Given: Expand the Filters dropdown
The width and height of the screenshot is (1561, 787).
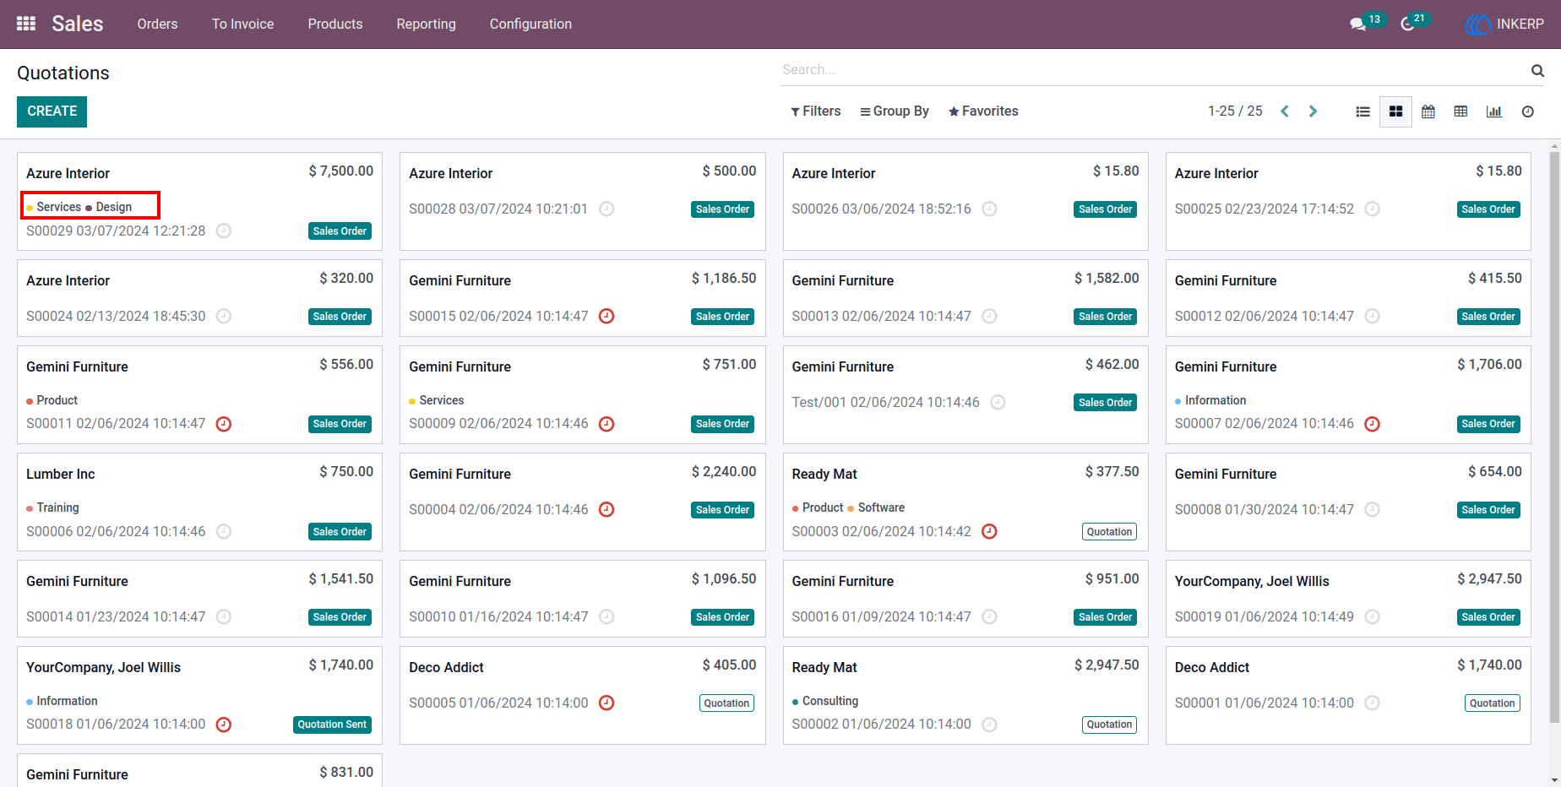Looking at the screenshot, I should point(816,111).
